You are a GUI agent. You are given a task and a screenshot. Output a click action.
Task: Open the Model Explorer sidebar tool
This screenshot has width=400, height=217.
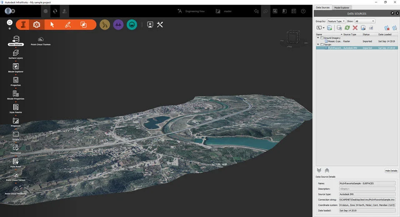coord(15,68)
